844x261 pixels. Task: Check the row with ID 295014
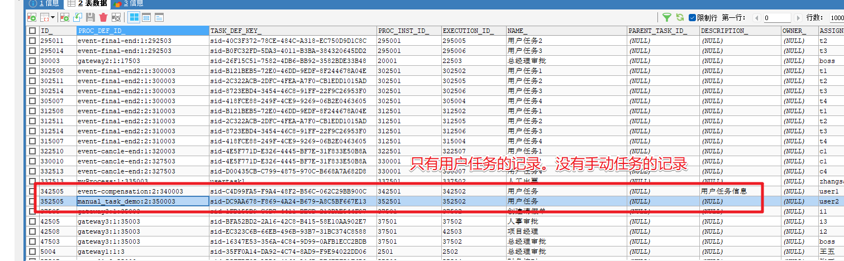(x=32, y=51)
